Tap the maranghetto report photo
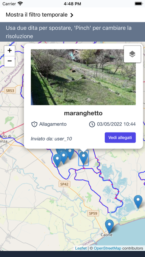 (83, 77)
